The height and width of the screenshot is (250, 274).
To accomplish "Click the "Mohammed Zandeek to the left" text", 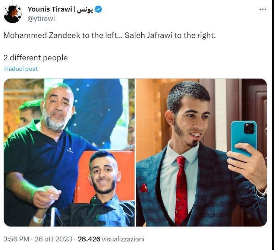I will 60,35.
